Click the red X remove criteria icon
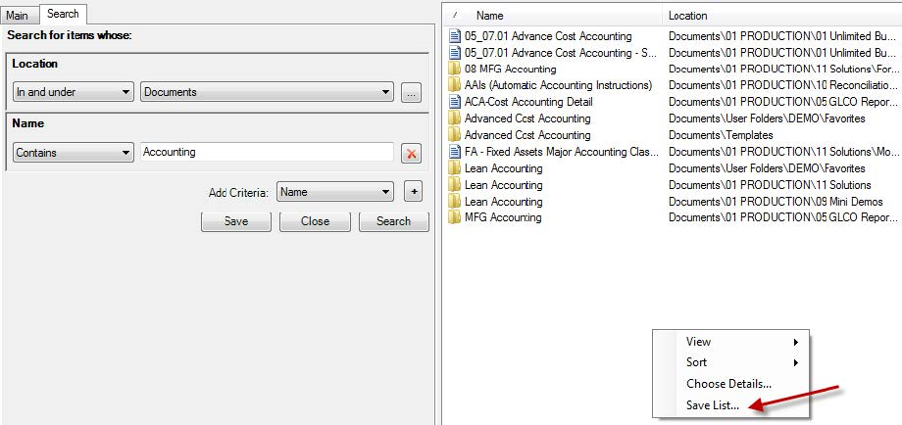Screen dimensions: 902x425 coord(412,153)
